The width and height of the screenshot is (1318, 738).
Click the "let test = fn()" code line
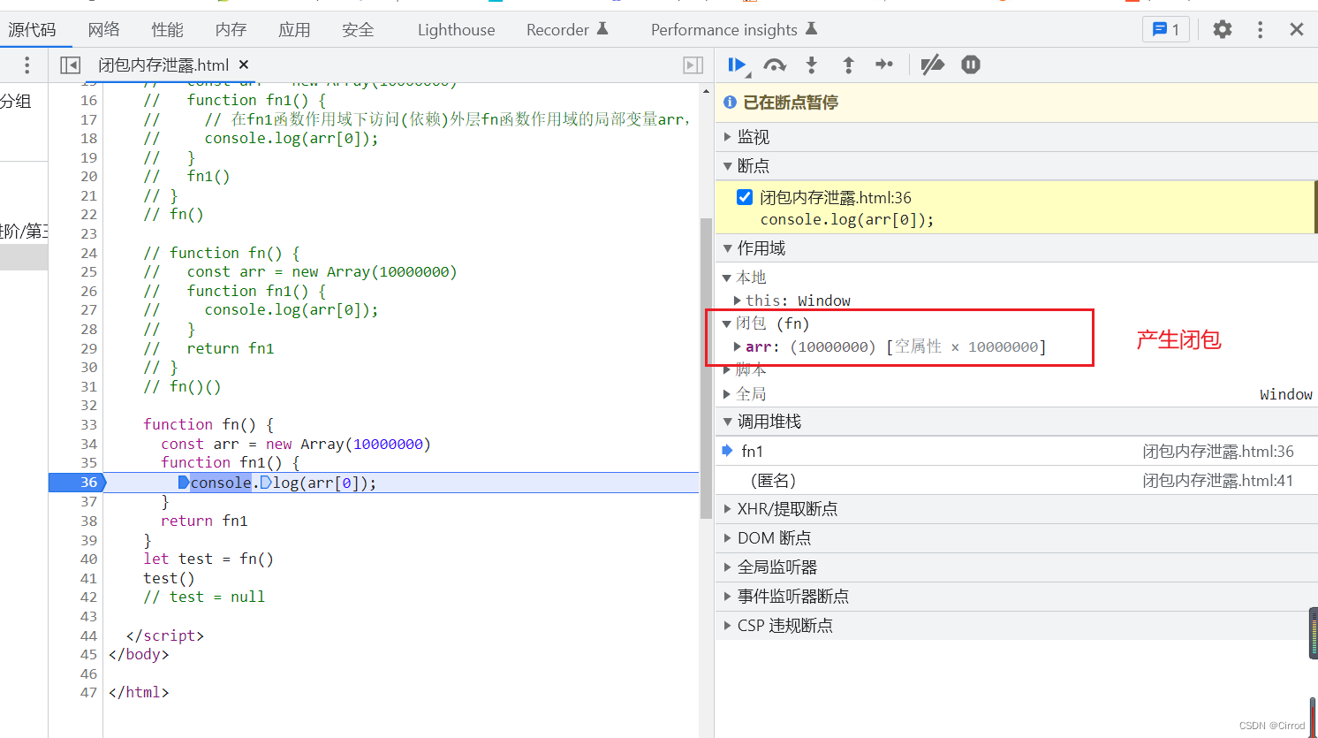pos(208,559)
